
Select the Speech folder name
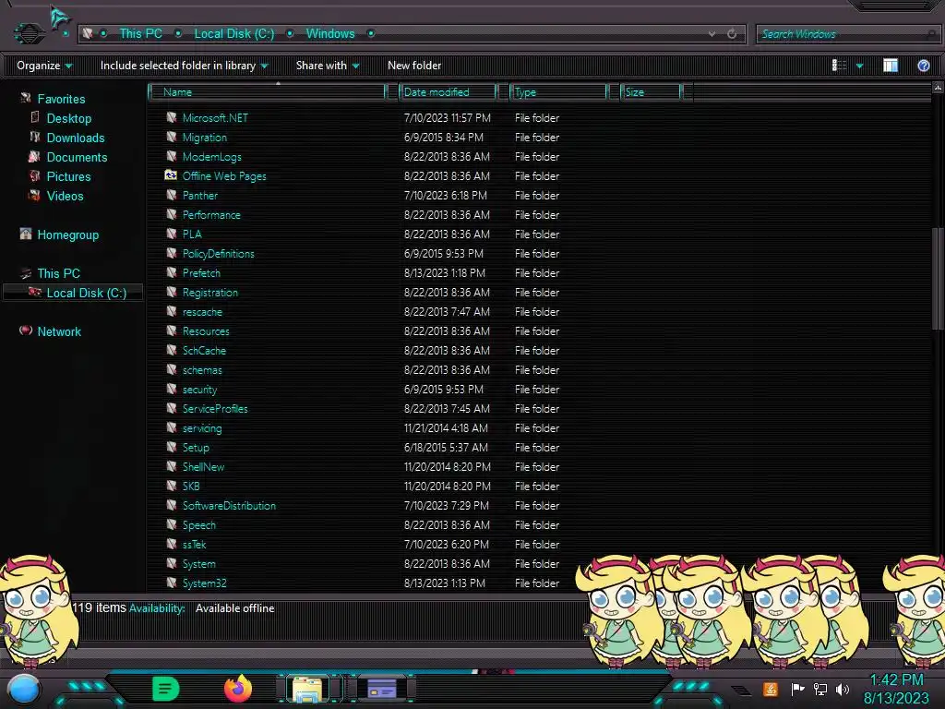click(199, 525)
